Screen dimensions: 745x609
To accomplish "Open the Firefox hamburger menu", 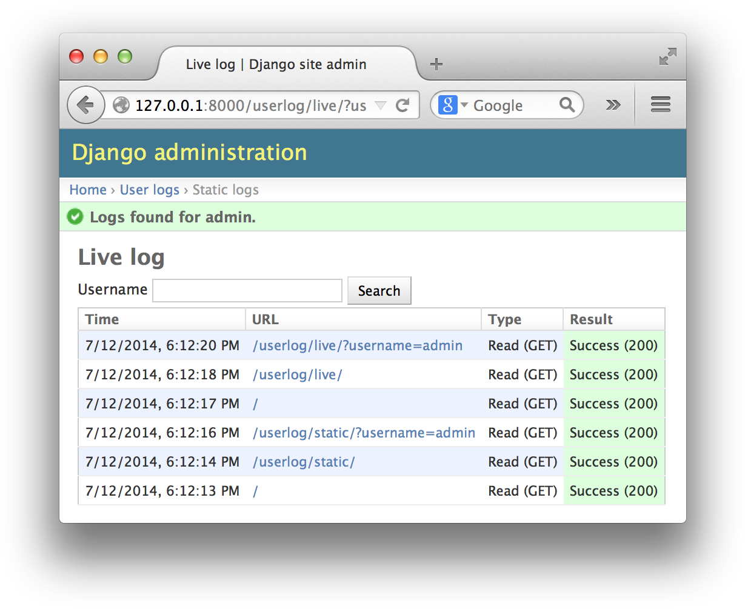I will point(660,105).
